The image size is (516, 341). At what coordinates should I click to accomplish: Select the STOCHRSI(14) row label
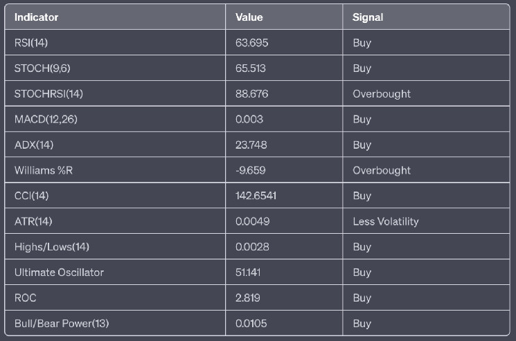[44, 93]
